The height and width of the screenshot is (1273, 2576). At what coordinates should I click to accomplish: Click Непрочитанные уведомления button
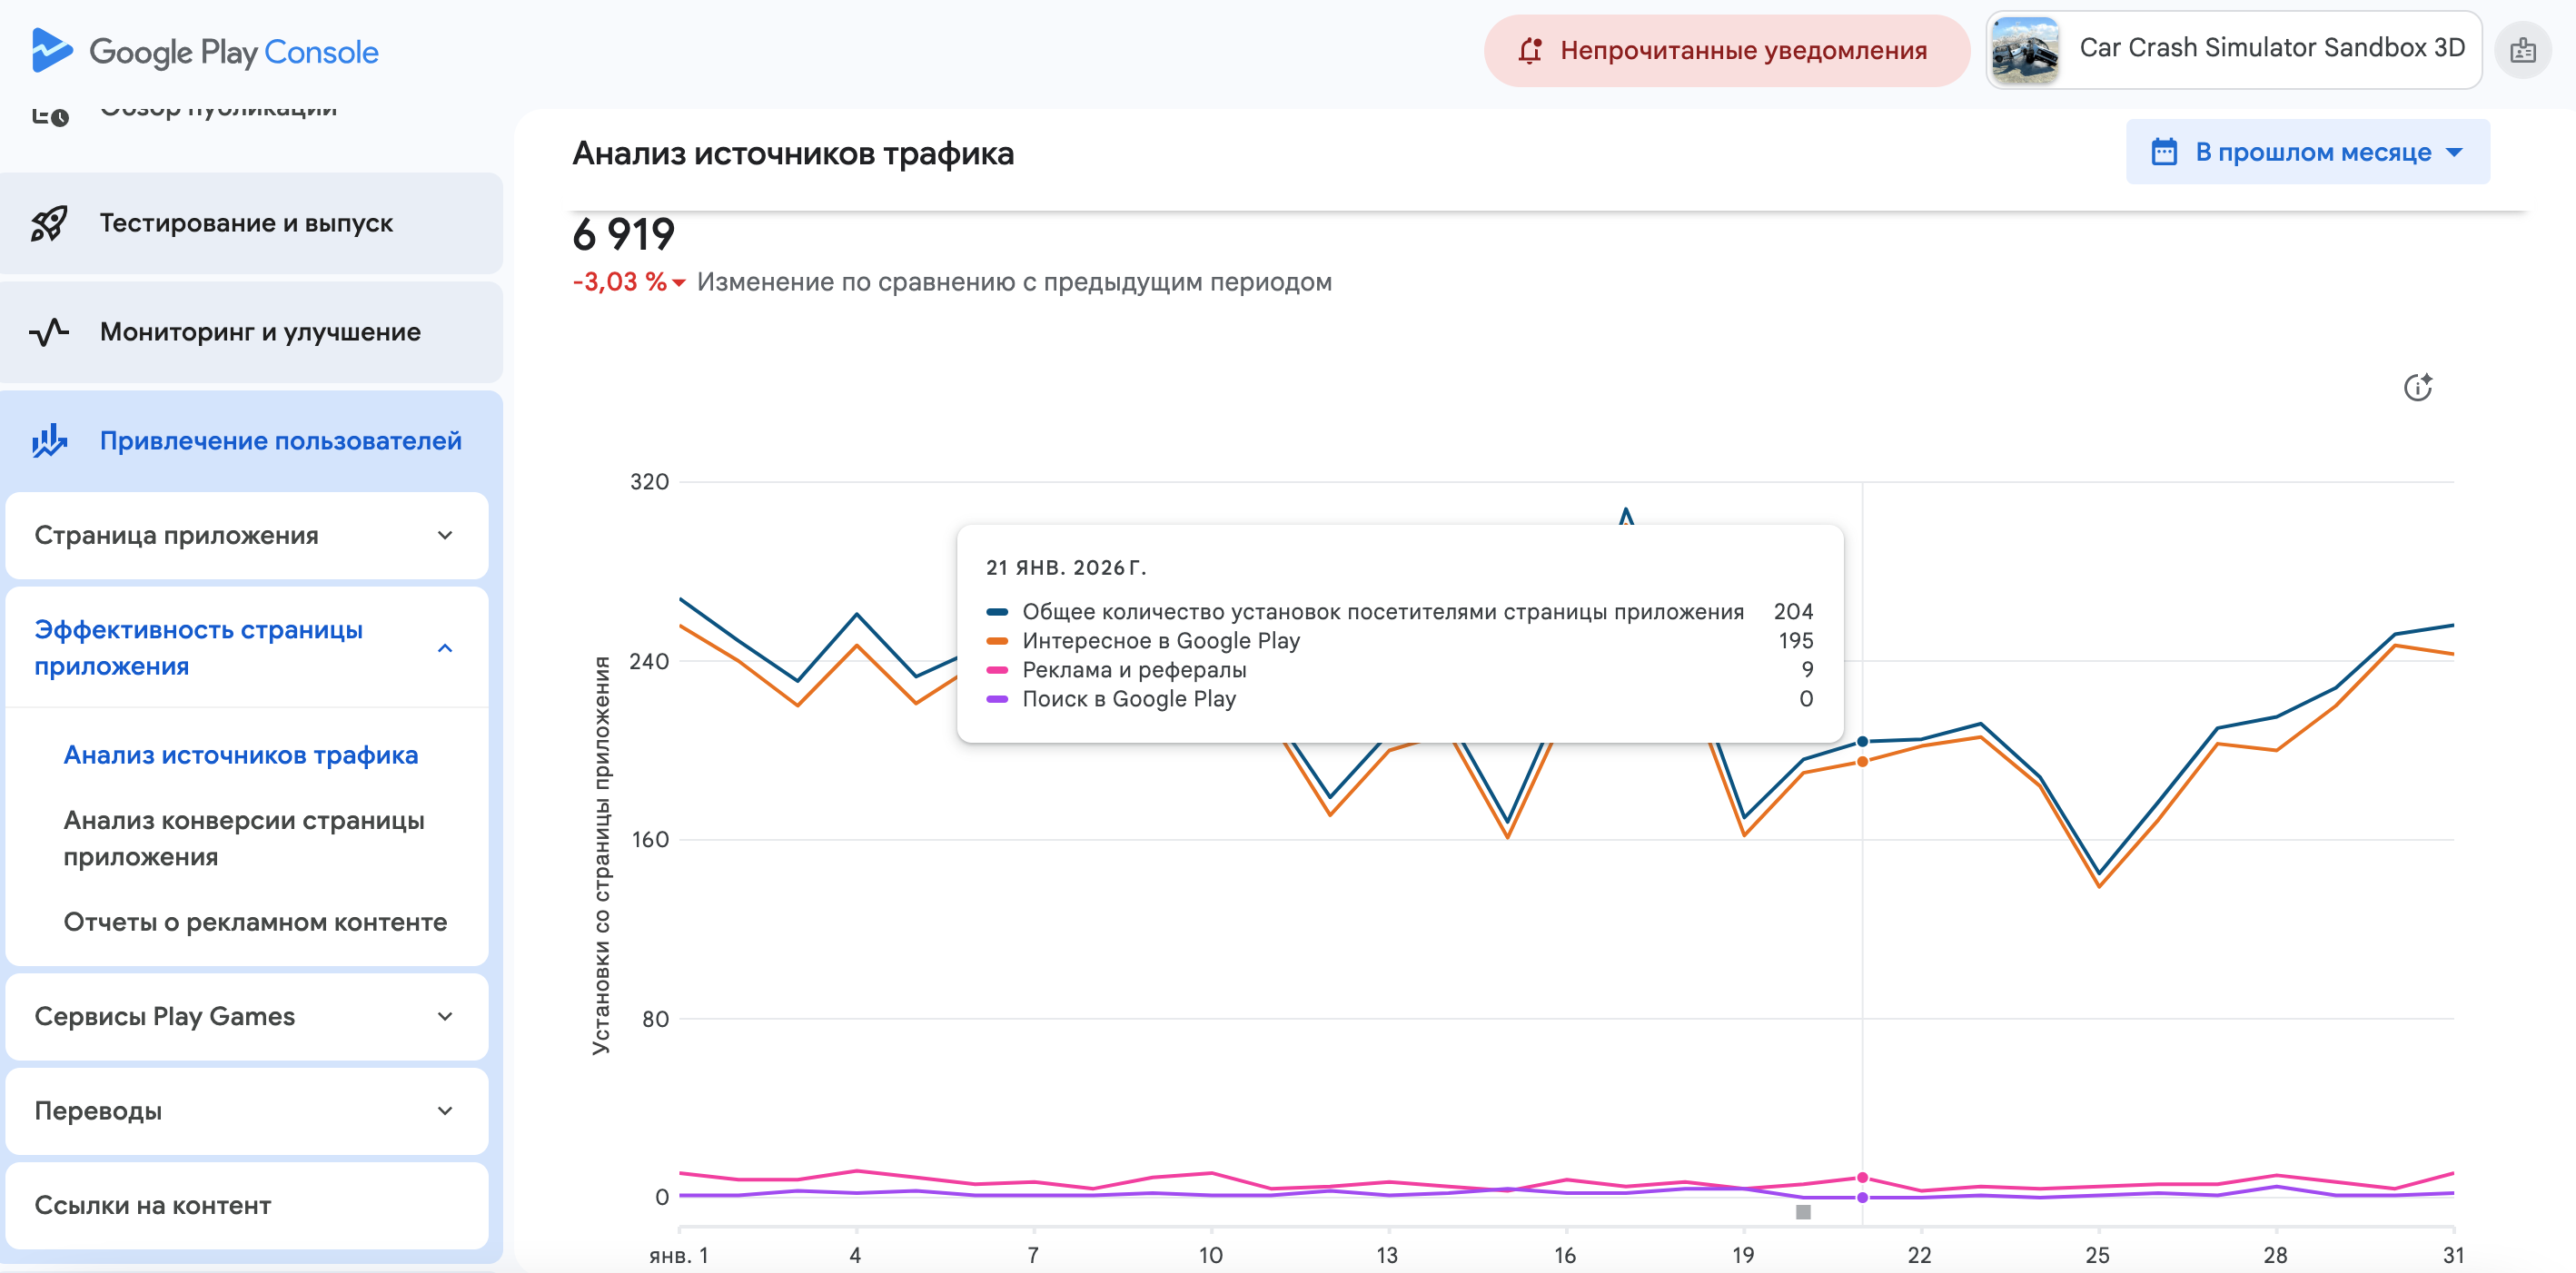[x=1726, y=50]
